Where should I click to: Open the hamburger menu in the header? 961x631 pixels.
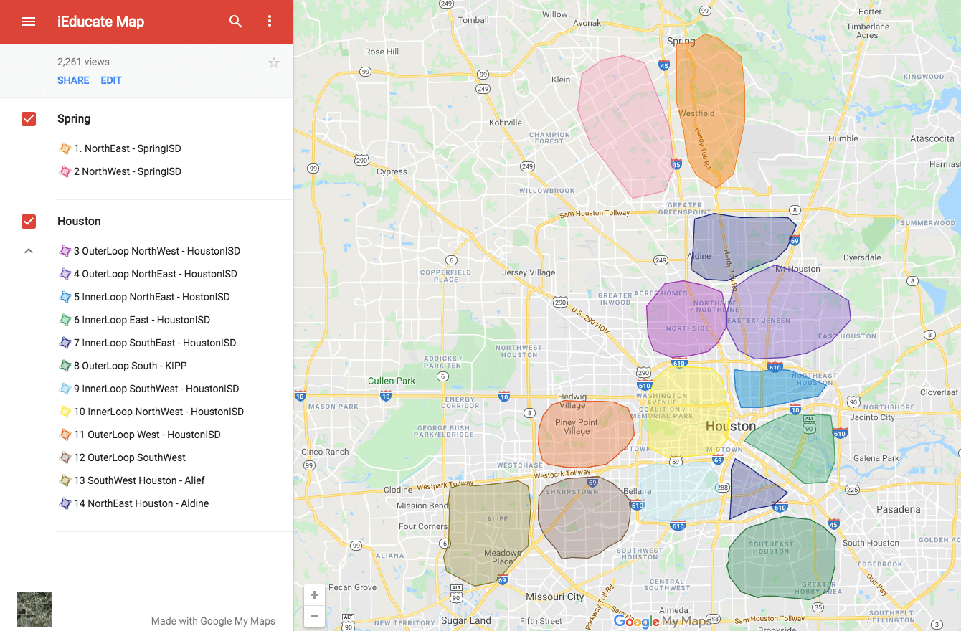coord(28,21)
